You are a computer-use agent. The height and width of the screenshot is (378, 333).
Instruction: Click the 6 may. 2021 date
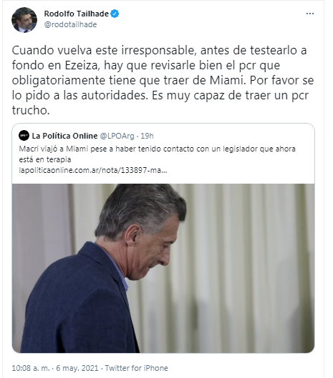77,368
